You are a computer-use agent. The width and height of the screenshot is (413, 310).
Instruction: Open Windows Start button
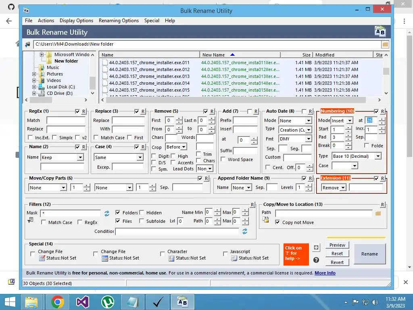coord(10,302)
